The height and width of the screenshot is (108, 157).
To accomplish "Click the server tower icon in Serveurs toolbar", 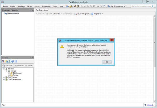I will (9, 61).
